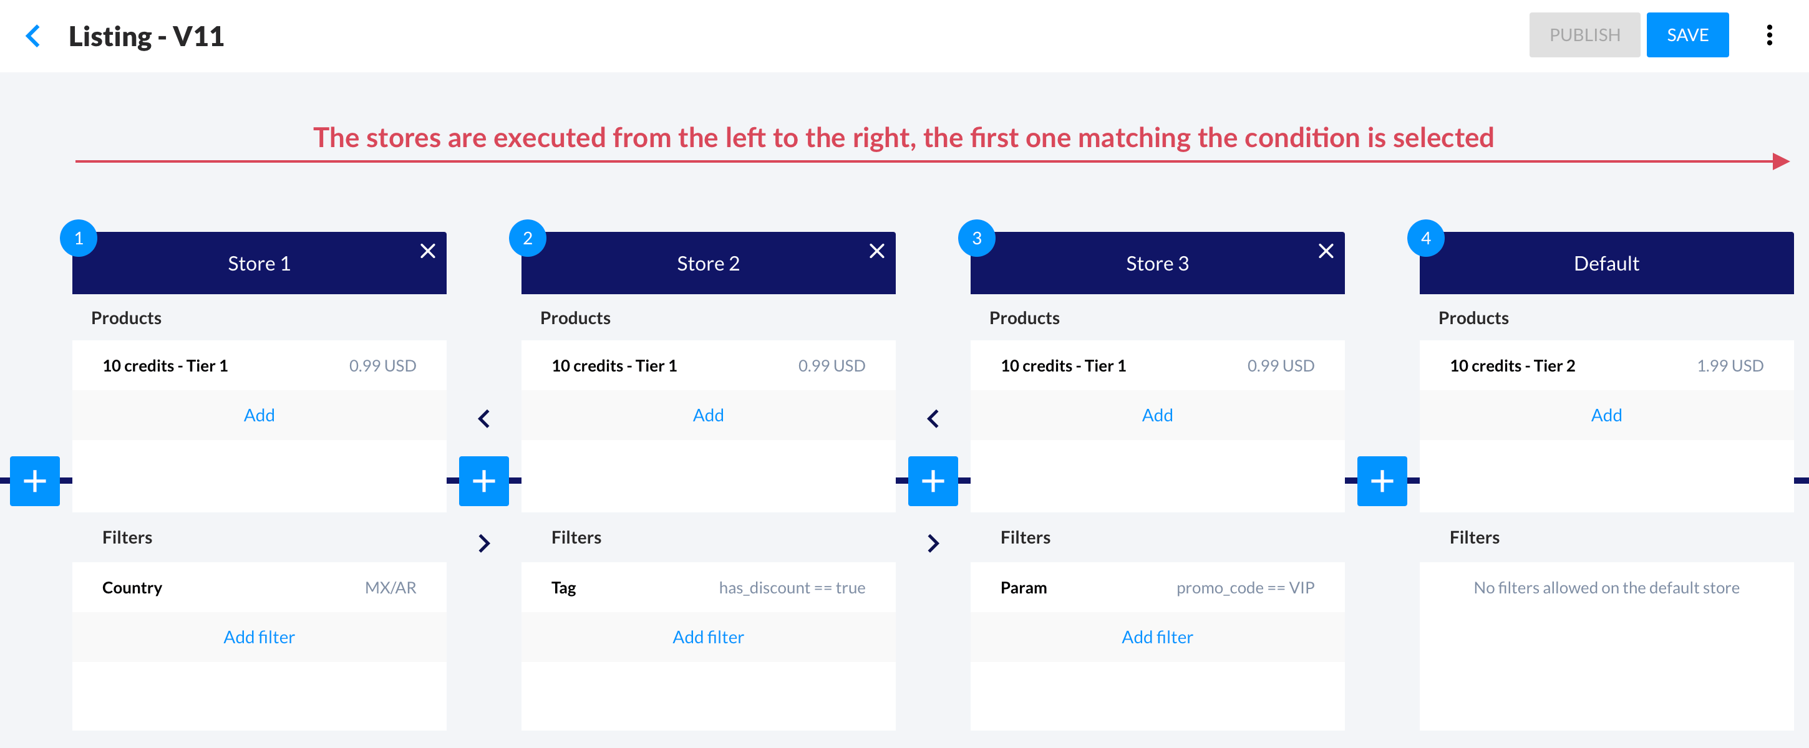Open the three-dot more options menu
1809x748 pixels.
click(x=1769, y=35)
